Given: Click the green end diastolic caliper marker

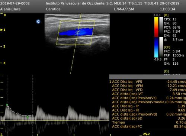Looking at the screenshot, I should click(28, 117).
